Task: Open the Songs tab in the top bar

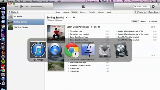Action: coord(58,12)
